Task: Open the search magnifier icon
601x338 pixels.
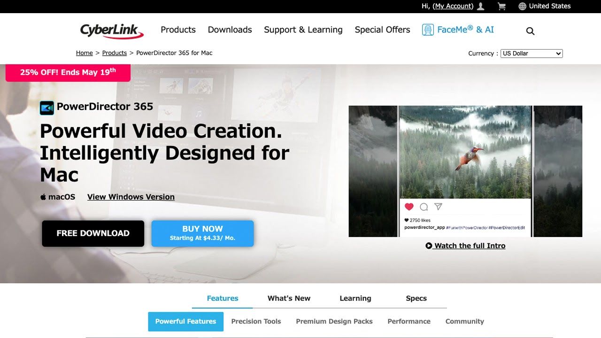Action: (530, 31)
